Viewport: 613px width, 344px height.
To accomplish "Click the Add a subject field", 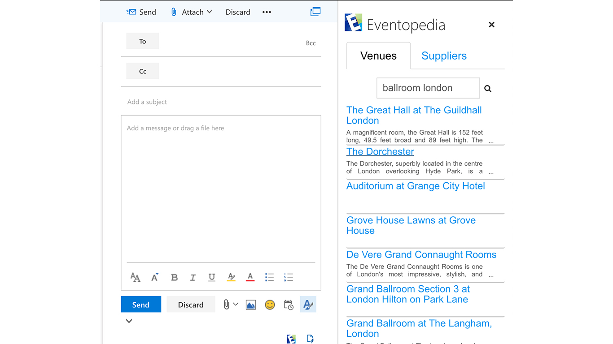I will [221, 102].
